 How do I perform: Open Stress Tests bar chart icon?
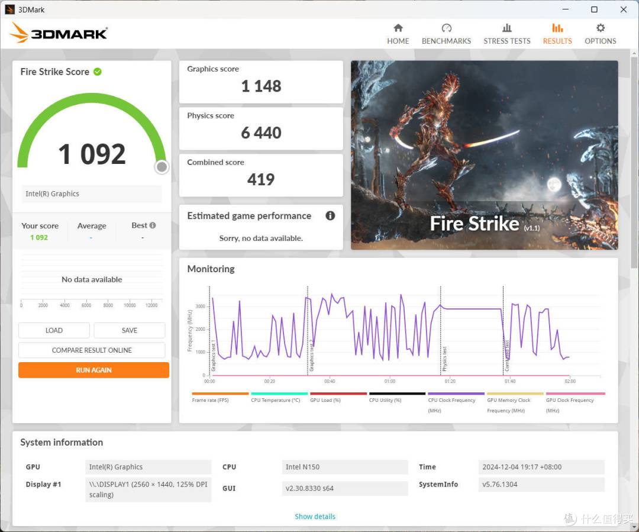point(506,28)
